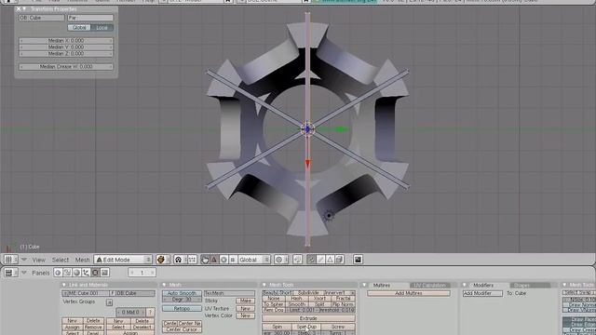596x335 pixels.
Task: Switch to the Shapes tab
Action: 530,286
